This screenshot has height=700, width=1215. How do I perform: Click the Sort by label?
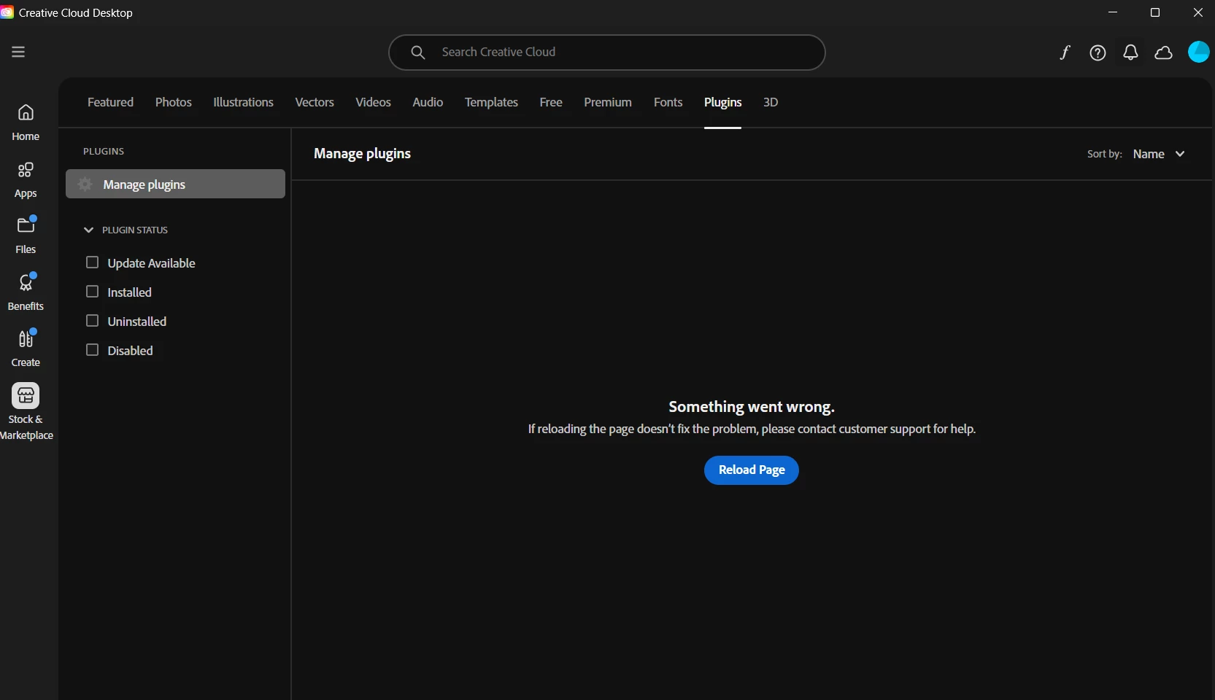click(1105, 154)
